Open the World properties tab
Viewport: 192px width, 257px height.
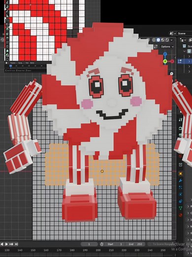click(x=181, y=156)
